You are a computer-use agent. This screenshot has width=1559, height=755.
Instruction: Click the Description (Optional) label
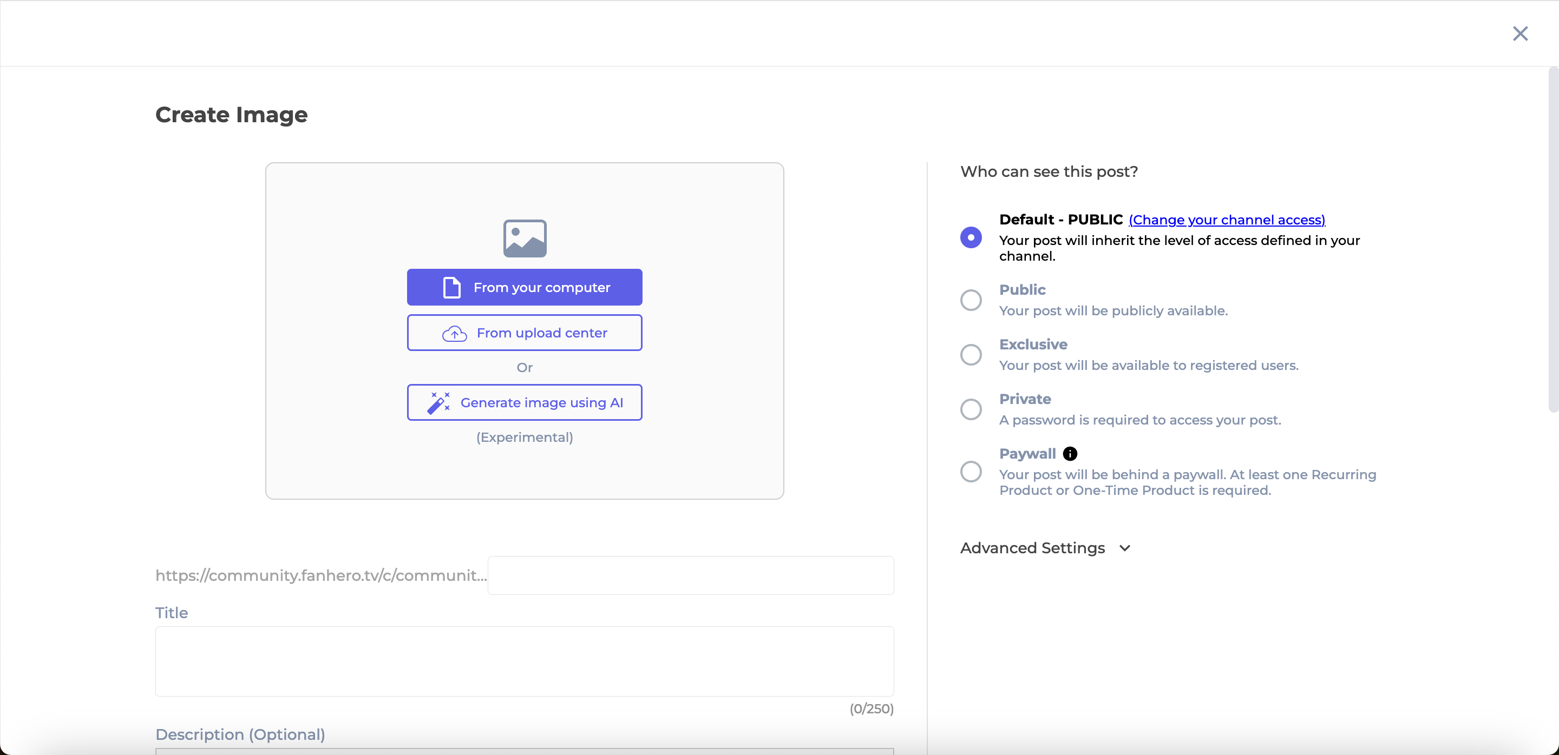click(x=240, y=734)
